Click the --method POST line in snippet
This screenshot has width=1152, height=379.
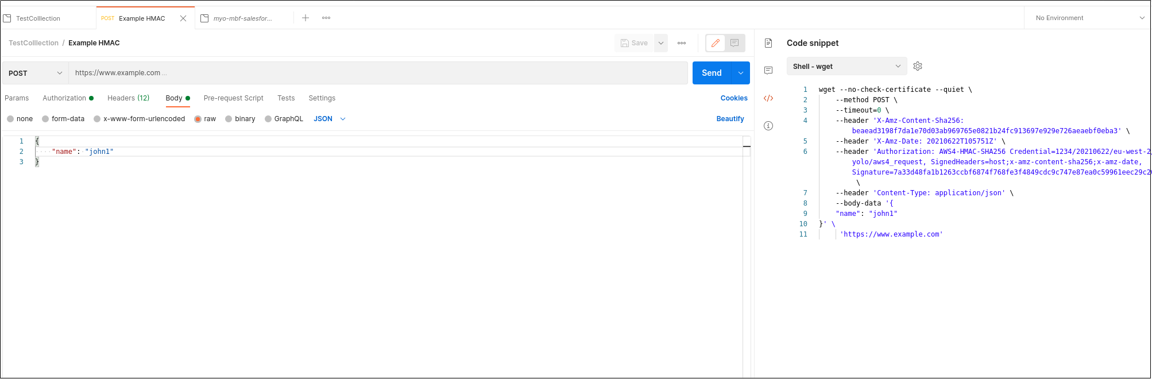tap(867, 100)
